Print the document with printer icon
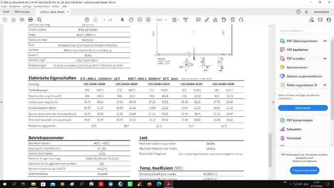The image size is (334, 188). [x=30, y=20]
